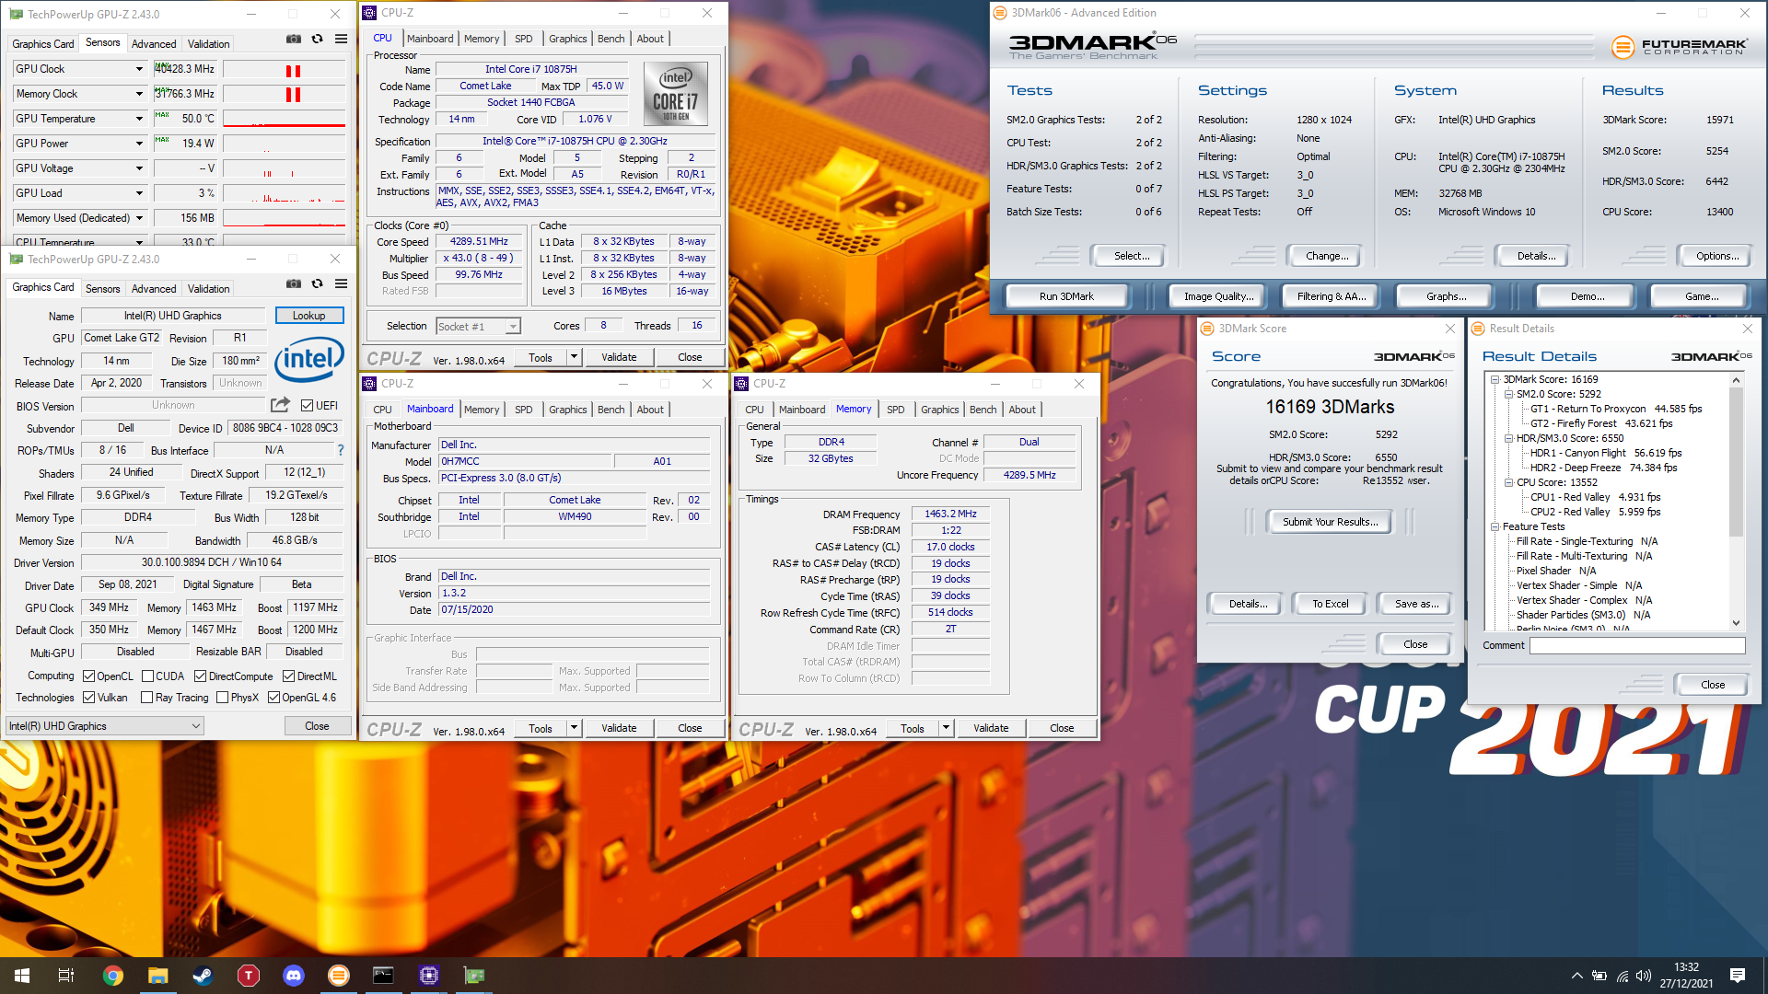Click the Lookup button in GPU-Z
Screen dimensions: 1768x994
[309, 316]
